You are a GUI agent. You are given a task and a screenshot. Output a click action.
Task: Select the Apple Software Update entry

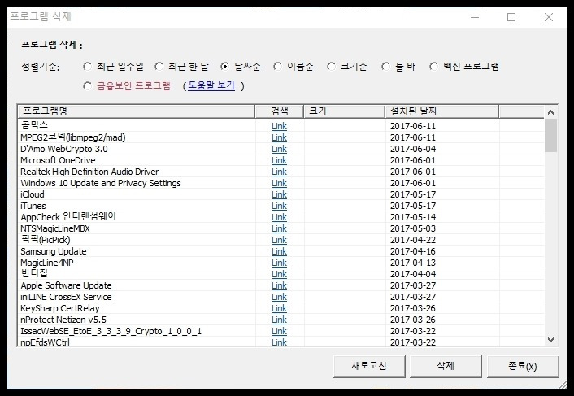point(66,285)
